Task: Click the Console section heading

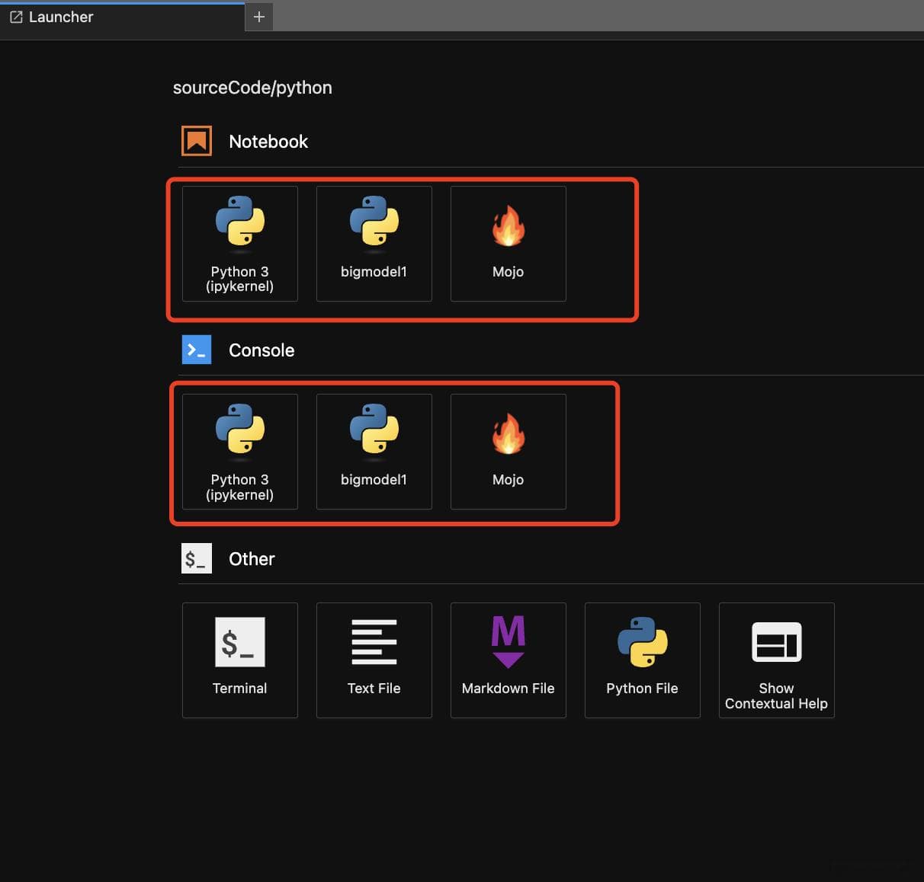Action: 261,350
